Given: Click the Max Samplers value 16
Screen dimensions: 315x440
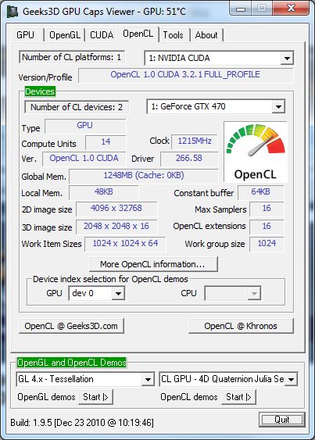Looking at the screenshot, I should click(x=267, y=209).
